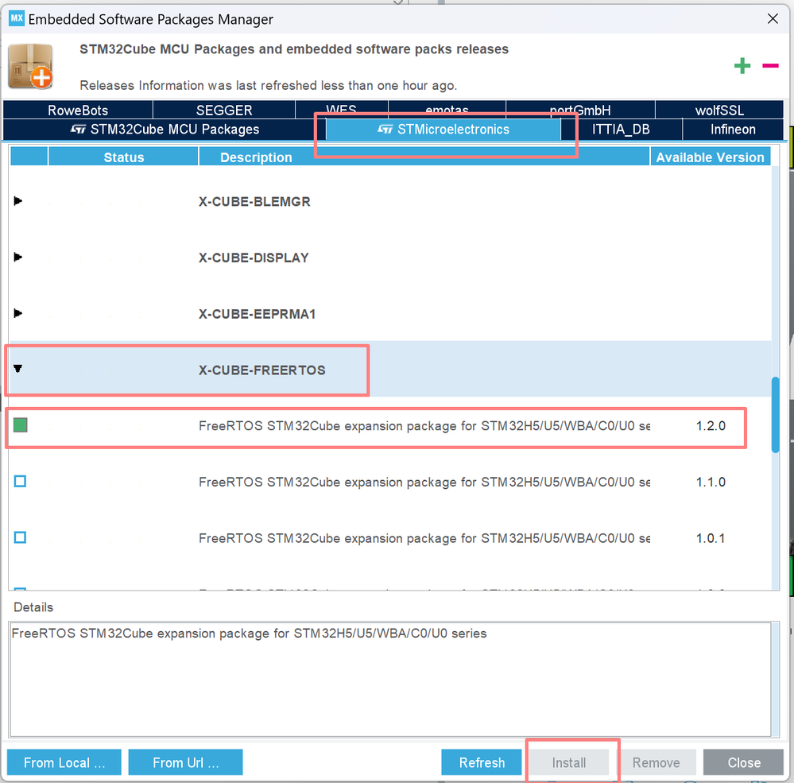Click the Refresh button
Screen dimensions: 794x783
(482, 762)
